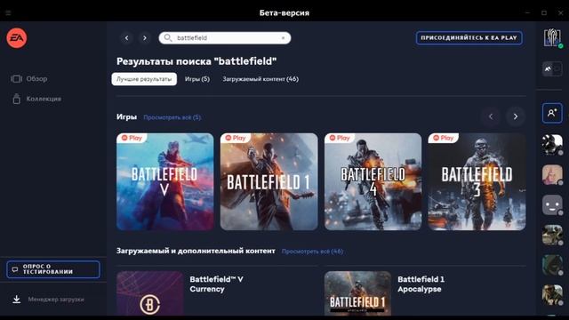Open the fifth friend avatar
569x320 pixels.
pyautogui.click(x=552, y=265)
